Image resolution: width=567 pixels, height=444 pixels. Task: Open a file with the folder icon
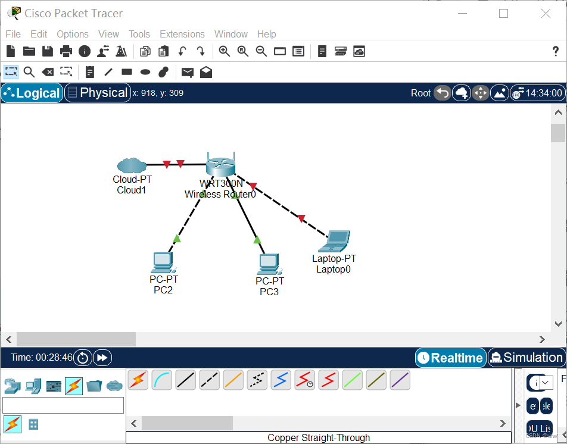point(29,51)
